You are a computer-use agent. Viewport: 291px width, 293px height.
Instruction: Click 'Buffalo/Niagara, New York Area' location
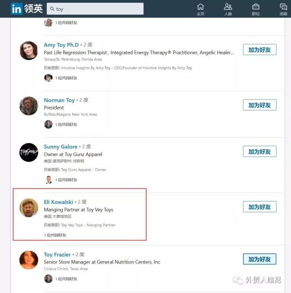tap(70, 114)
